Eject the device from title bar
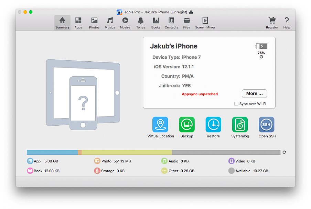311x209 pixels. 191,12
